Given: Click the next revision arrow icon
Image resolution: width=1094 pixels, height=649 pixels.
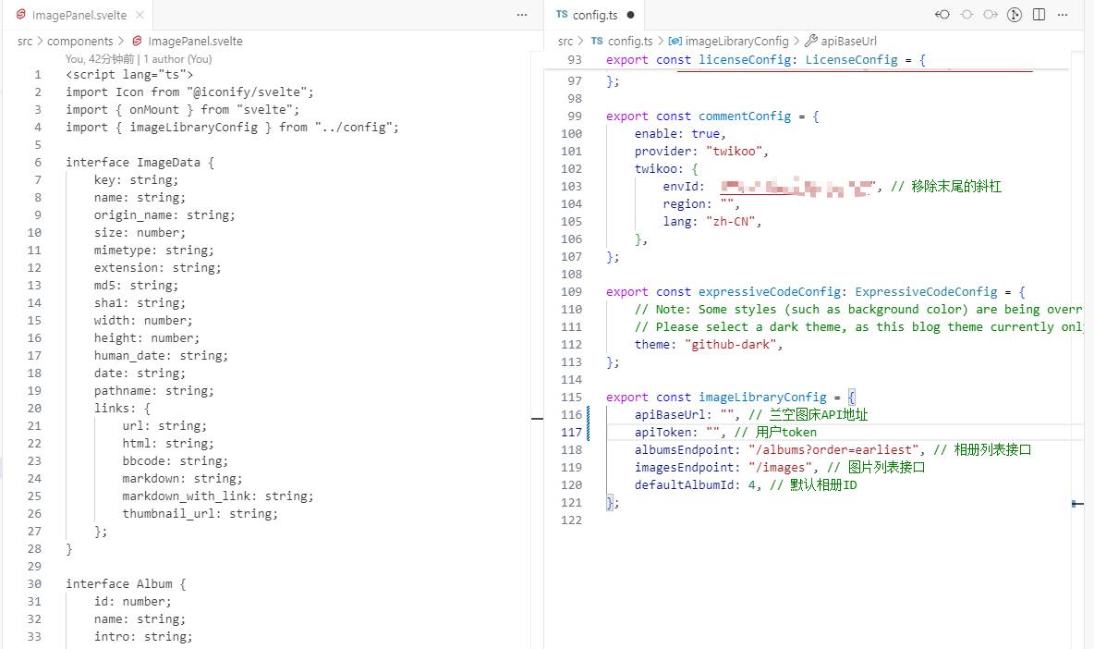Looking at the screenshot, I should [991, 15].
